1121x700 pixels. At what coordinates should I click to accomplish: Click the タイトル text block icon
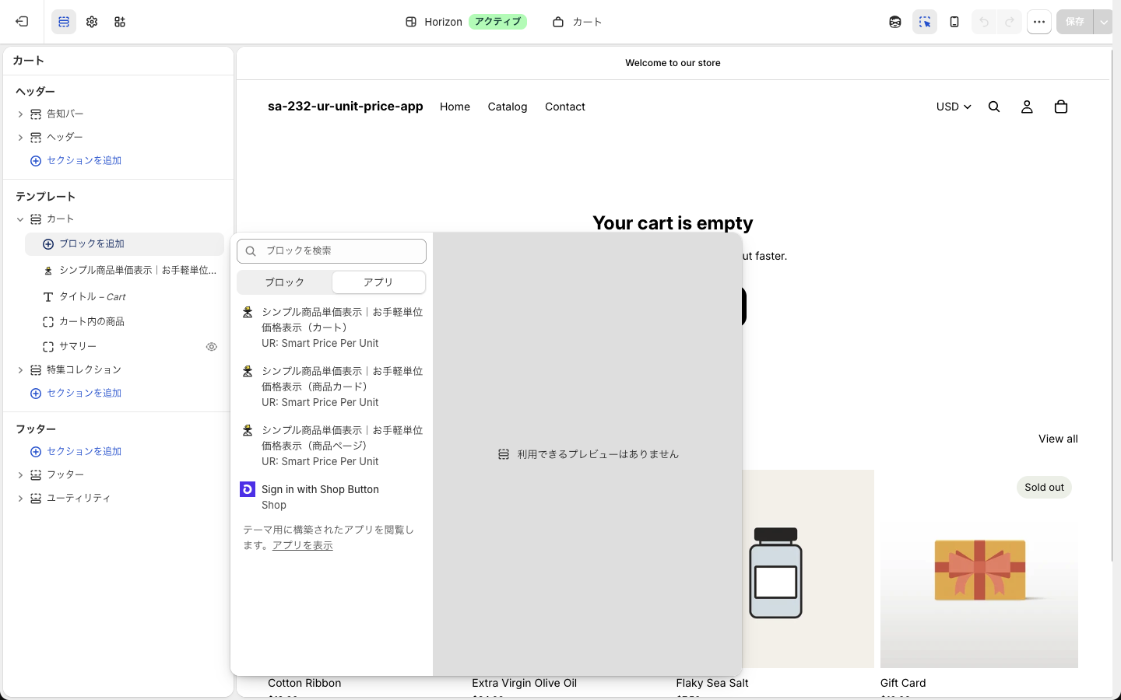[48, 297]
